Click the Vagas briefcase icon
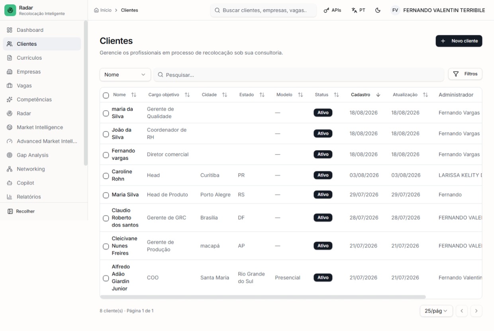Image resolution: width=494 pixels, height=331 pixels. click(10, 85)
